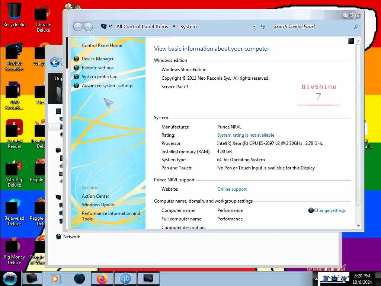Open Performance Information and Tools
This screenshot has height=286, width=381.
click(x=111, y=216)
